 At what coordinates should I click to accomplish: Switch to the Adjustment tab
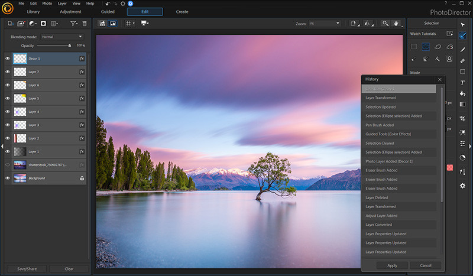point(70,12)
